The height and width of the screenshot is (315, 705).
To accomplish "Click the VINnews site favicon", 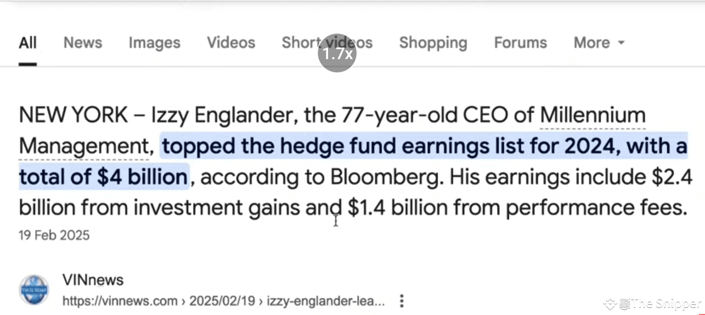I will coord(34,290).
